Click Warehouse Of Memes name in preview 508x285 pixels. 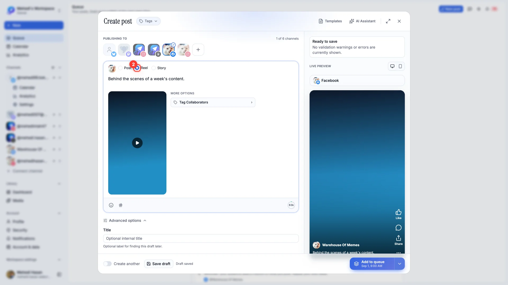(x=341, y=245)
